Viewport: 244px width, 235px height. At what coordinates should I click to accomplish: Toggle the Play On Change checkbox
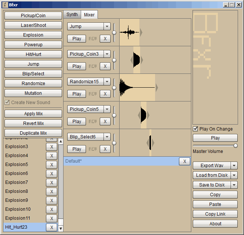pyautogui.click(x=195, y=129)
